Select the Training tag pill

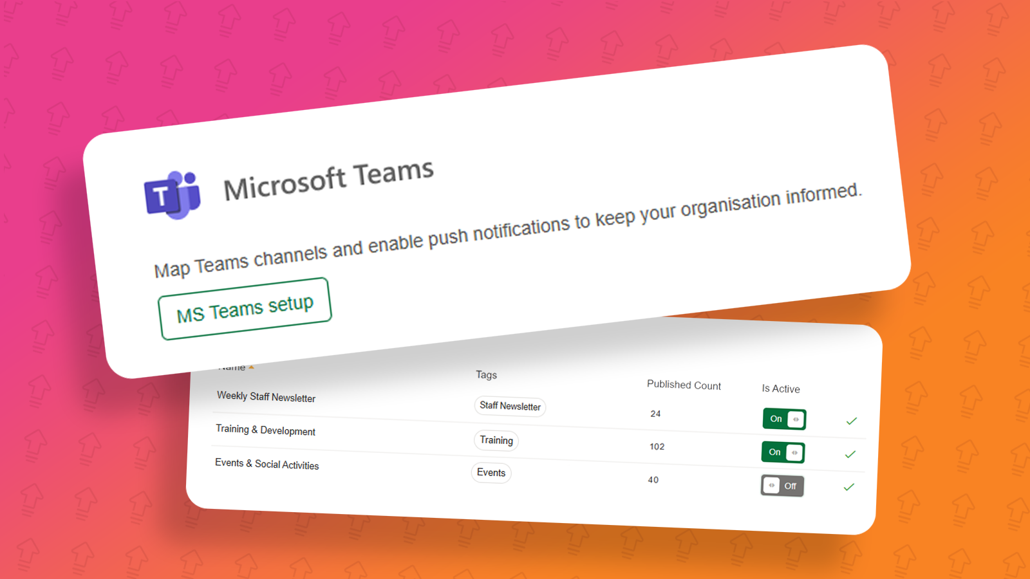click(496, 441)
